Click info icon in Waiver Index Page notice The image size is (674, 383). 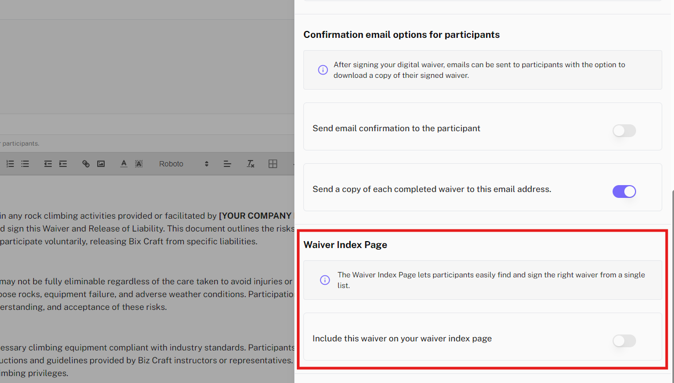click(x=325, y=280)
